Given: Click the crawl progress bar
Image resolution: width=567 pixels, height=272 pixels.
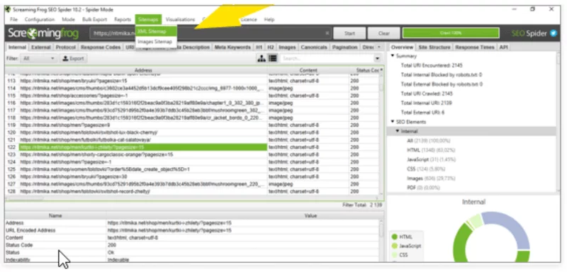Looking at the screenshot, I should pos(451,33).
